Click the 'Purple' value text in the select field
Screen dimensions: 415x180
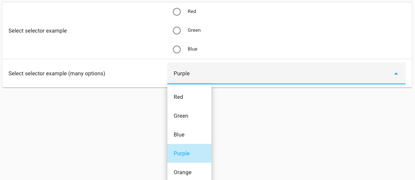182,74
